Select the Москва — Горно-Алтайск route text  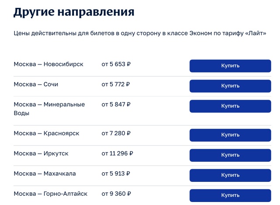pyautogui.click(x=50, y=194)
